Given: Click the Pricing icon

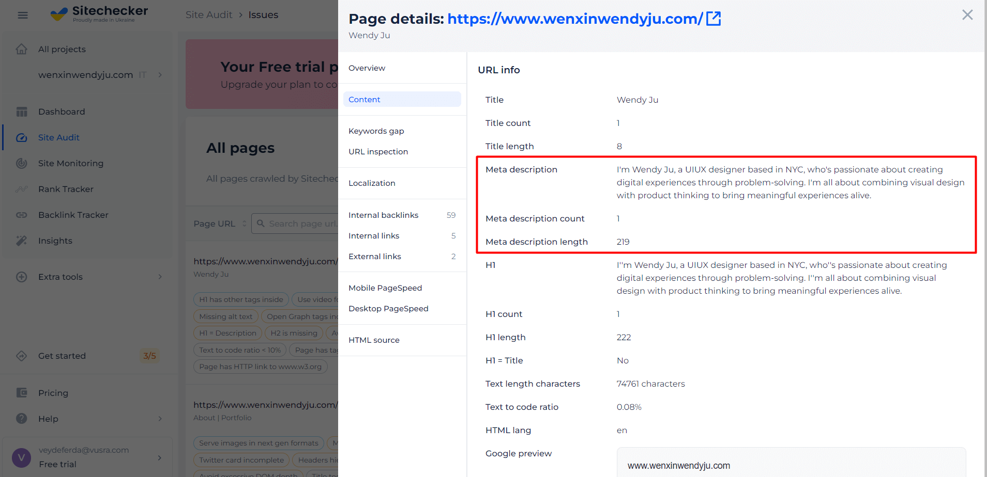Looking at the screenshot, I should coord(21,393).
